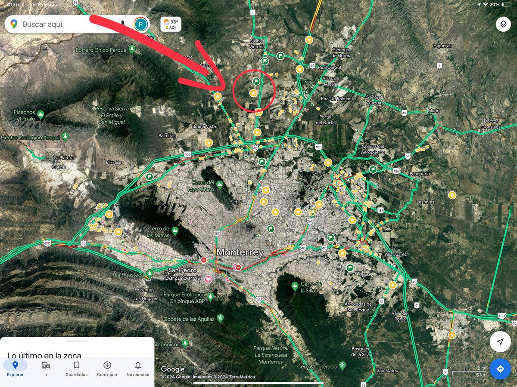
Task: Select the Cerro de la Silla park marker
Action: (295, 286)
